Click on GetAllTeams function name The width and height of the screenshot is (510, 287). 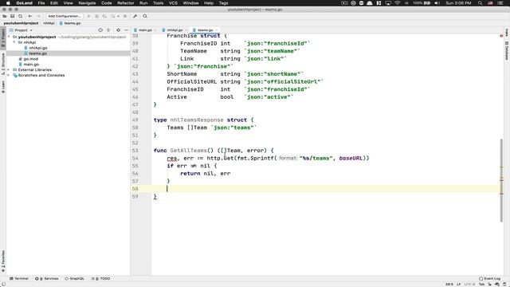[188, 151]
